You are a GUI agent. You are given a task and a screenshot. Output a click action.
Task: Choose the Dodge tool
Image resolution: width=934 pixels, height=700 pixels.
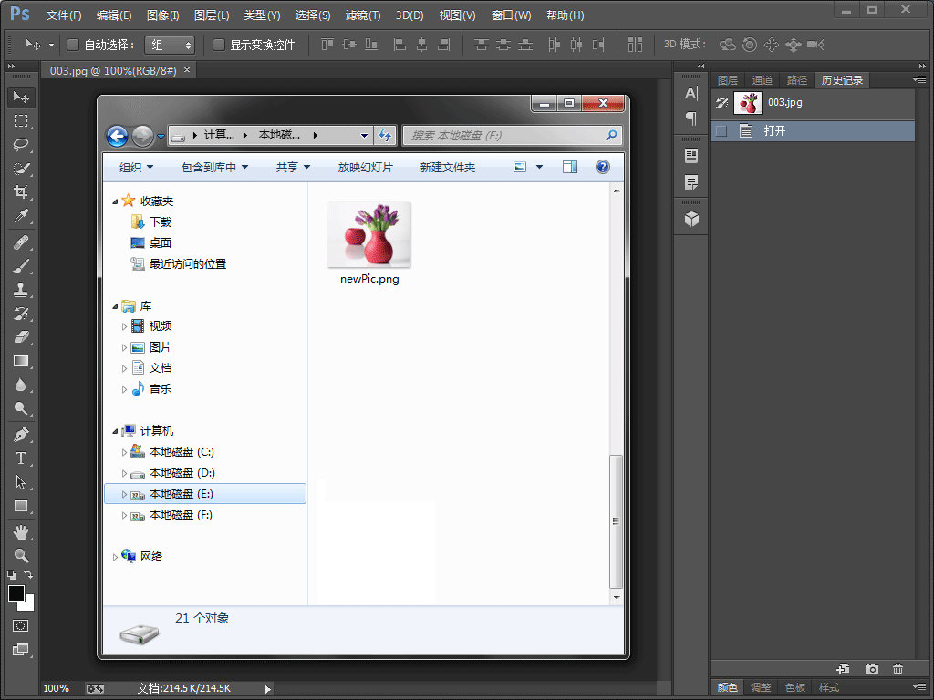[21, 408]
